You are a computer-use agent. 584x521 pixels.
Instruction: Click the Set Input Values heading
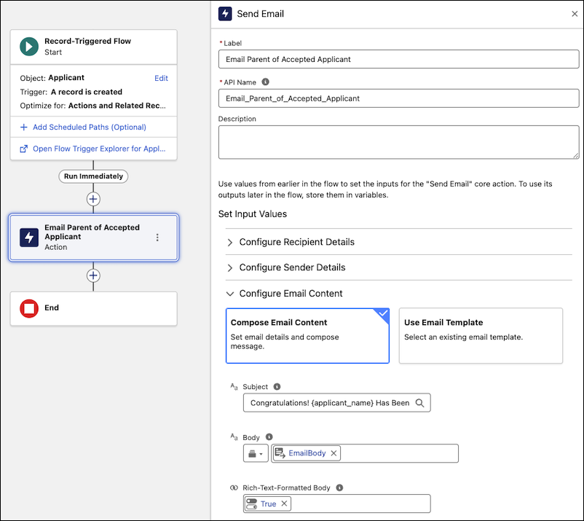[253, 214]
